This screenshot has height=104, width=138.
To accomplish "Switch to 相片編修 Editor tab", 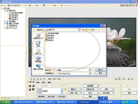I will (12, 5).
